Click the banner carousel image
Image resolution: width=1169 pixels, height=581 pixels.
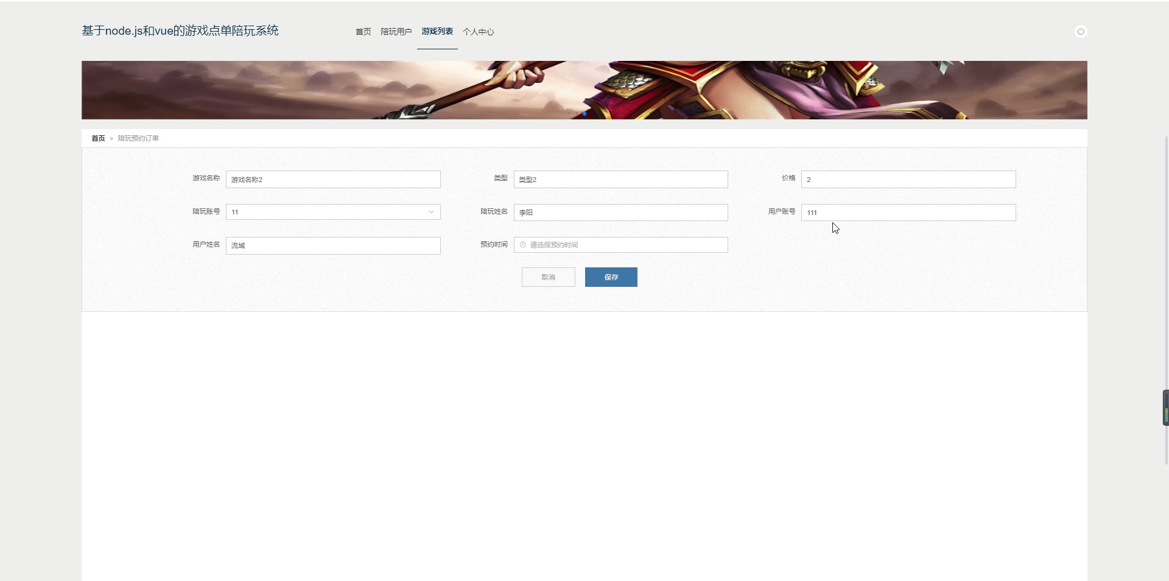[x=584, y=90]
